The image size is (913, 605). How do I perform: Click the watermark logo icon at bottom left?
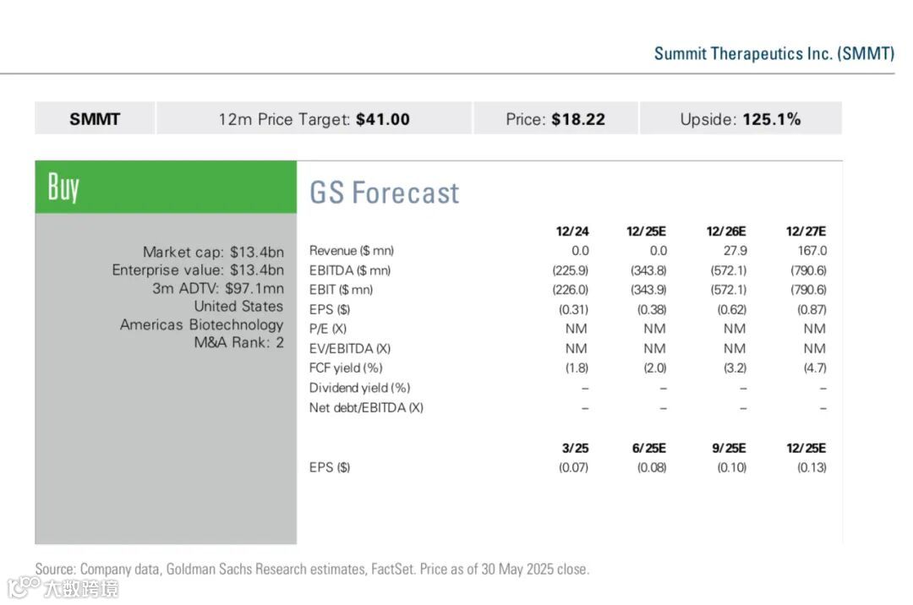24,586
